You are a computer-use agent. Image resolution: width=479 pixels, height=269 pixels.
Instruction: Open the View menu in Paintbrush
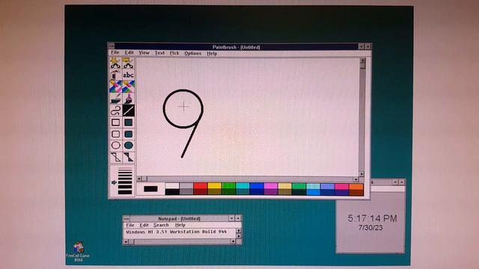click(144, 53)
